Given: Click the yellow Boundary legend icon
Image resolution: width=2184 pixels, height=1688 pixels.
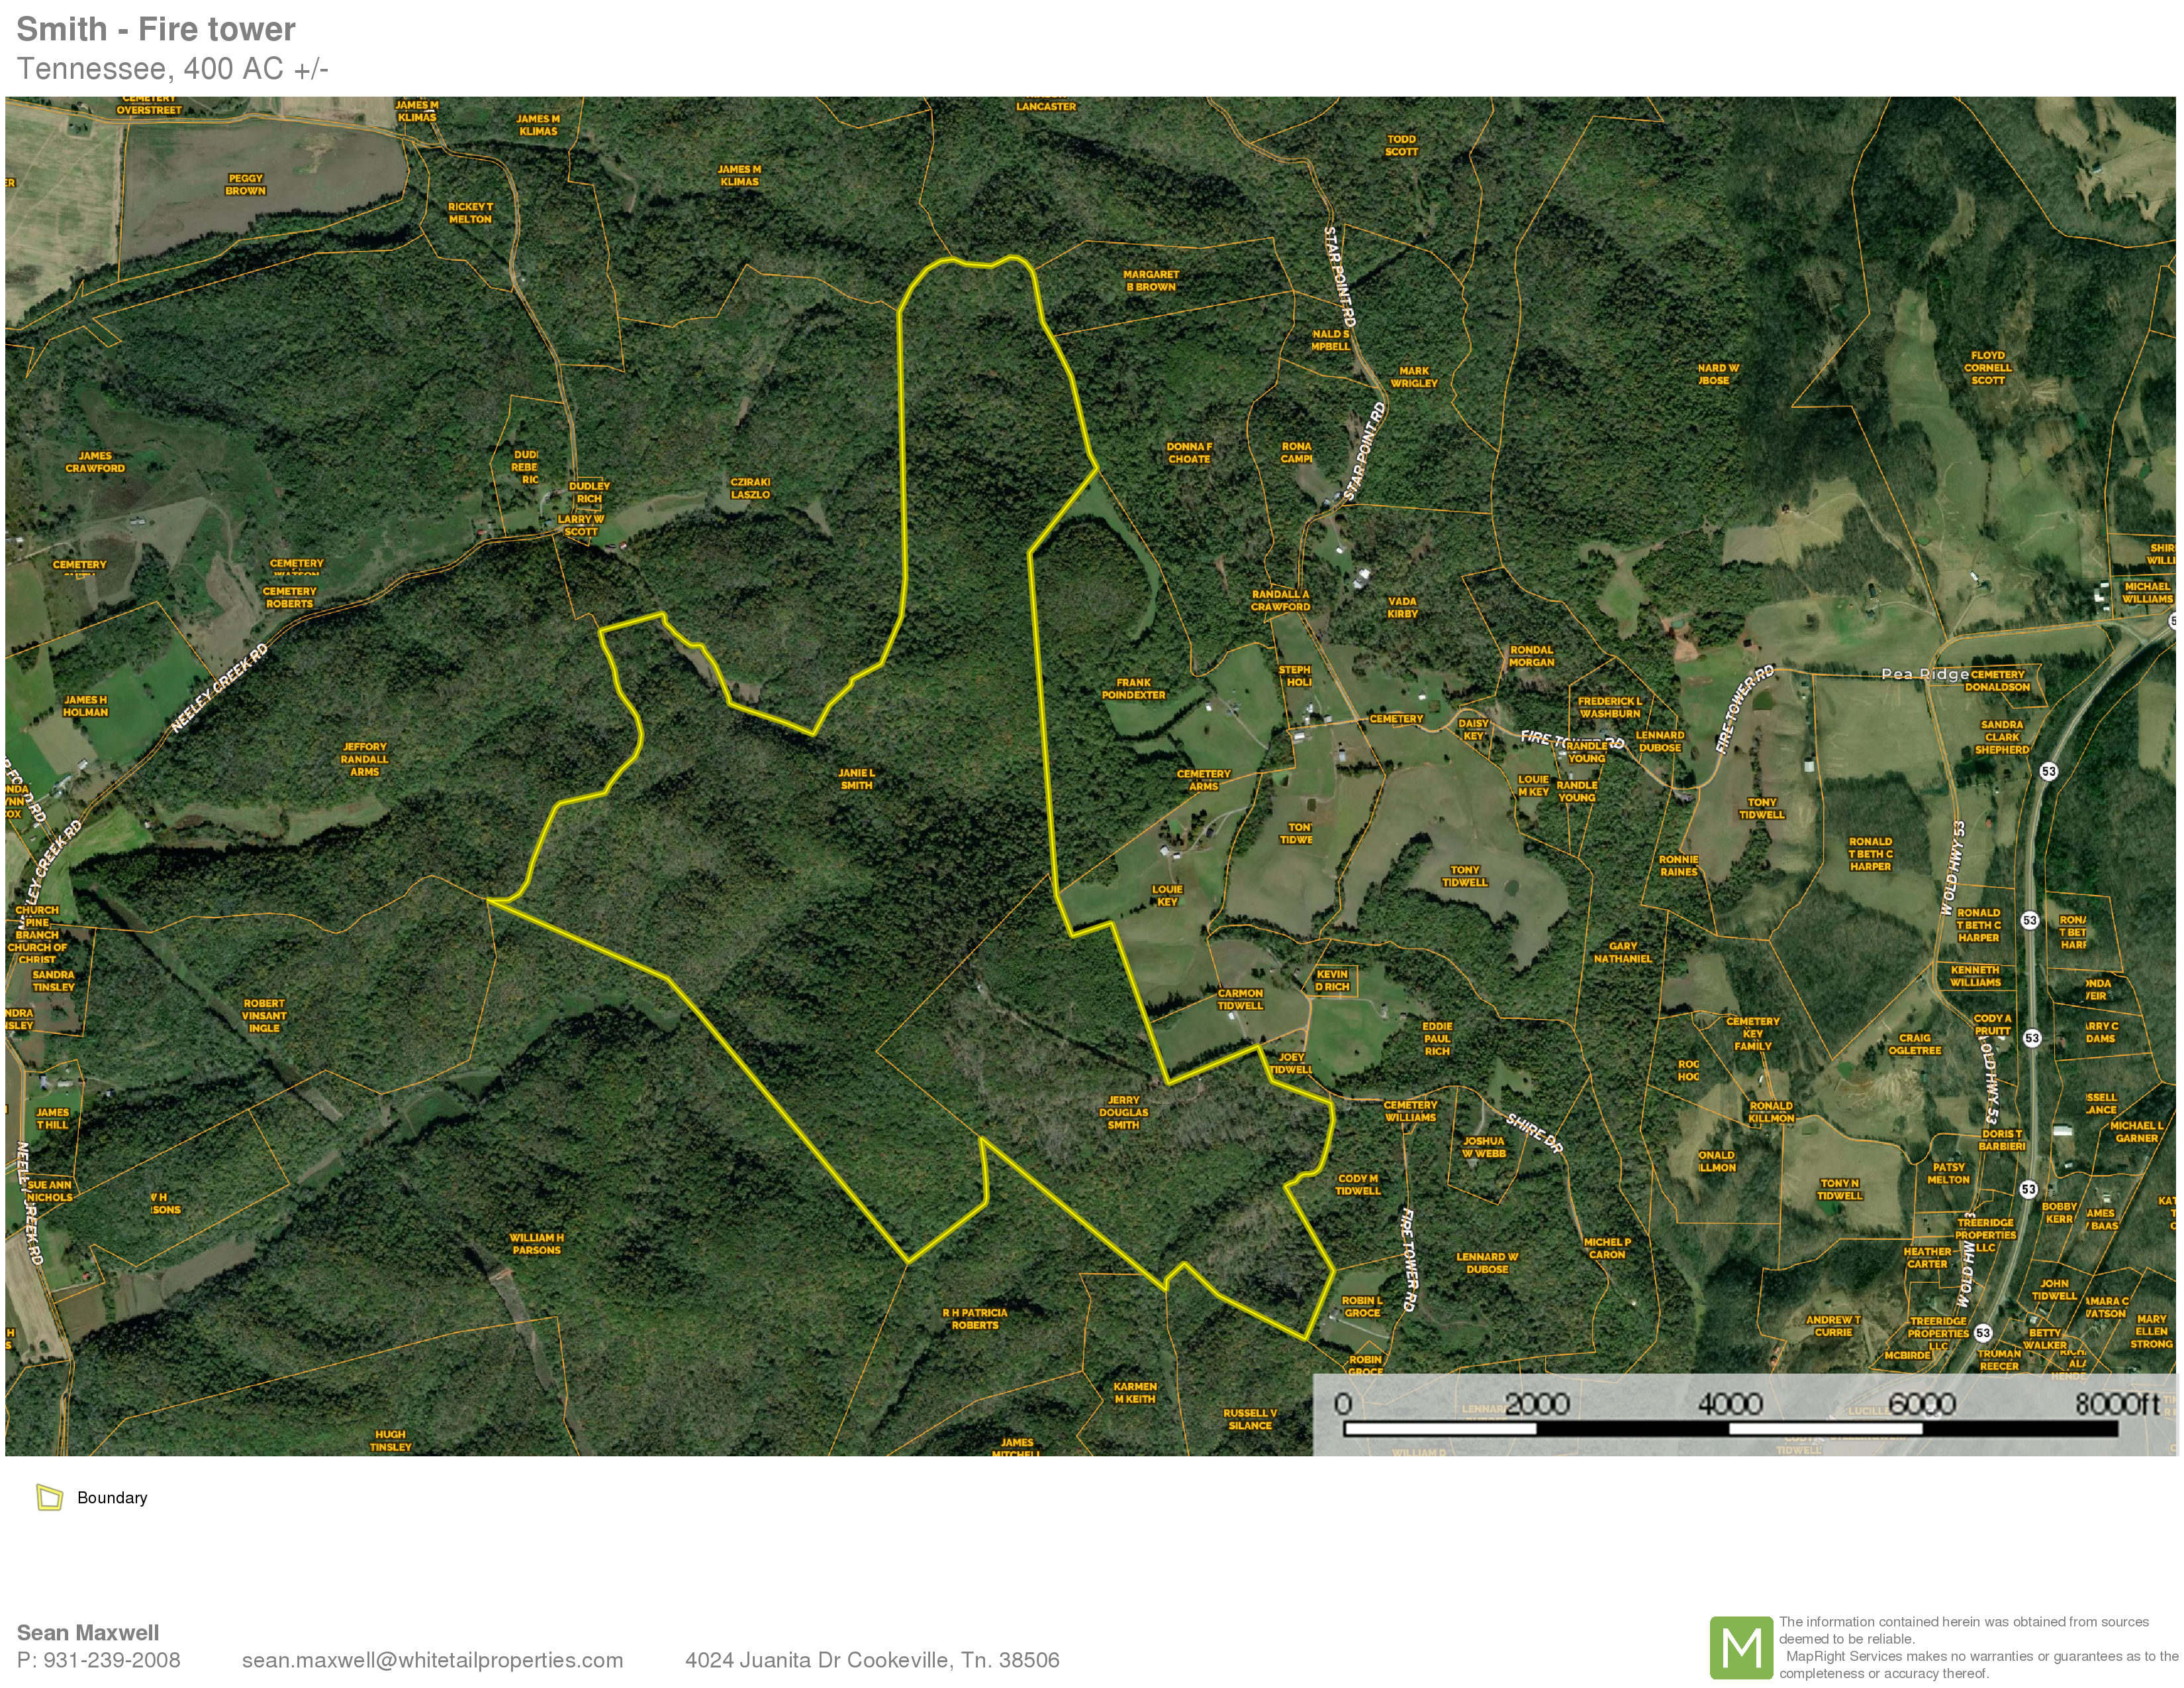Looking at the screenshot, I should tap(49, 1497).
